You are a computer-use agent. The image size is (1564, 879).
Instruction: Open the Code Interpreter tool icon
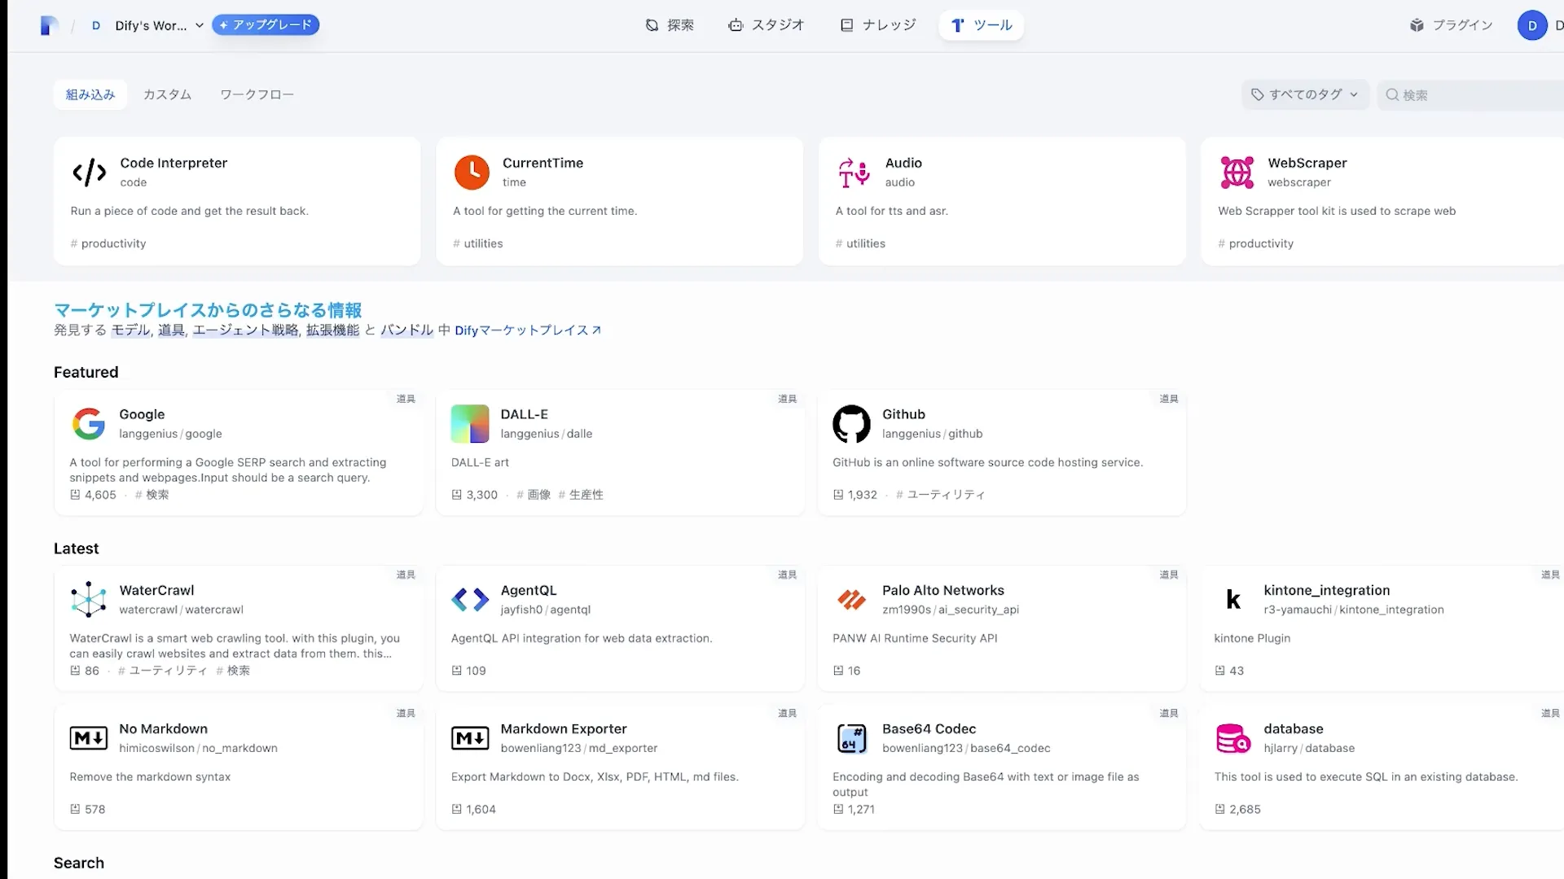89,173
